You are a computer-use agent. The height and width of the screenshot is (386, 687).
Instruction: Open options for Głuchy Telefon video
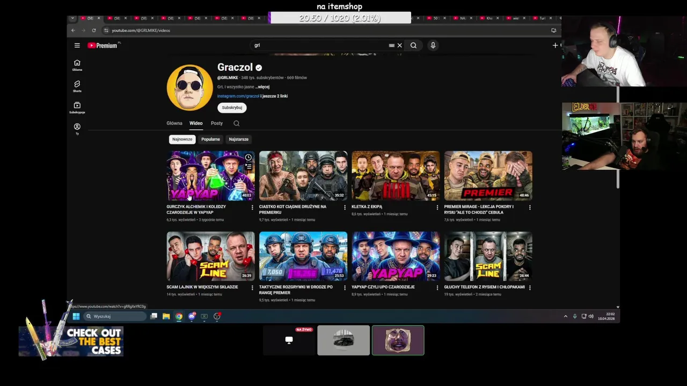530,288
